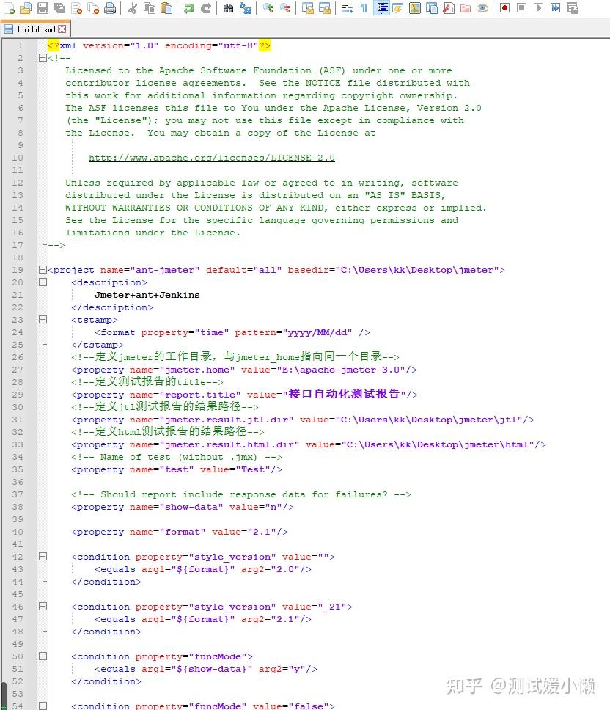
Task: Create a new document with the New icon
Action: click(x=9, y=7)
